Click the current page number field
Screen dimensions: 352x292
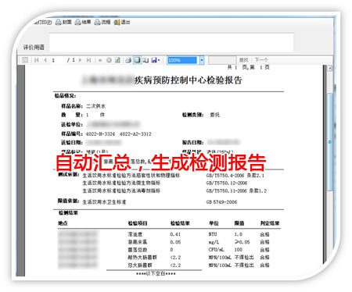[x=57, y=60]
